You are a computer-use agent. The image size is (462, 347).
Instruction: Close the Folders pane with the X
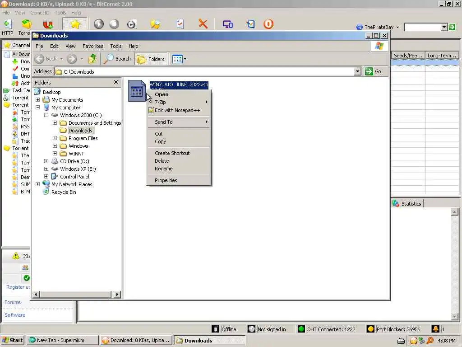pyautogui.click(x=116, y=82)
